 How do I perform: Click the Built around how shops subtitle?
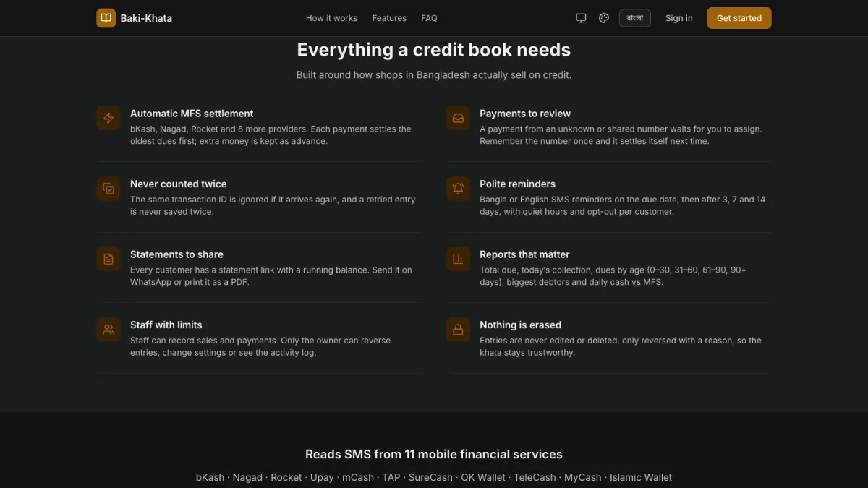coord(434,75)
